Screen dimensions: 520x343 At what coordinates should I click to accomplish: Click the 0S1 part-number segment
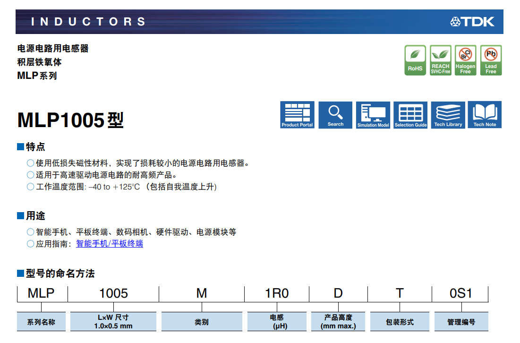[x=460, y=293]
